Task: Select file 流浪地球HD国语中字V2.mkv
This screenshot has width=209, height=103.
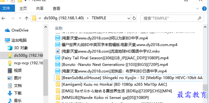Action: click(x=111, y=51)
